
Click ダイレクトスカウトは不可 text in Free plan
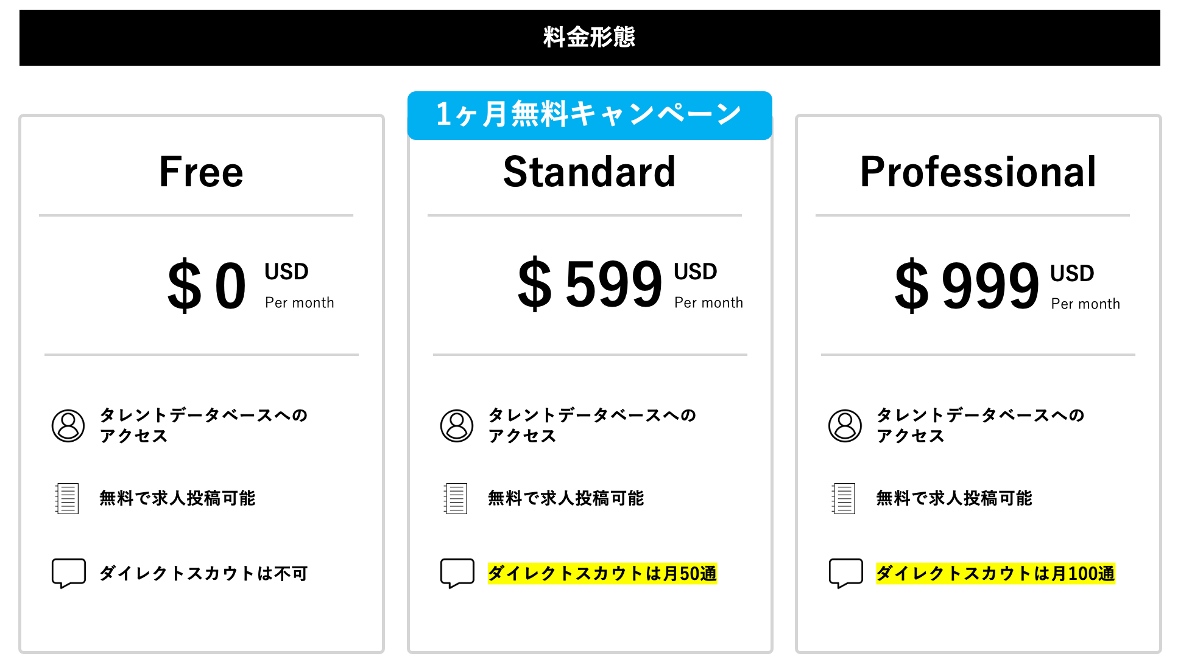click(x=203, y=573)
